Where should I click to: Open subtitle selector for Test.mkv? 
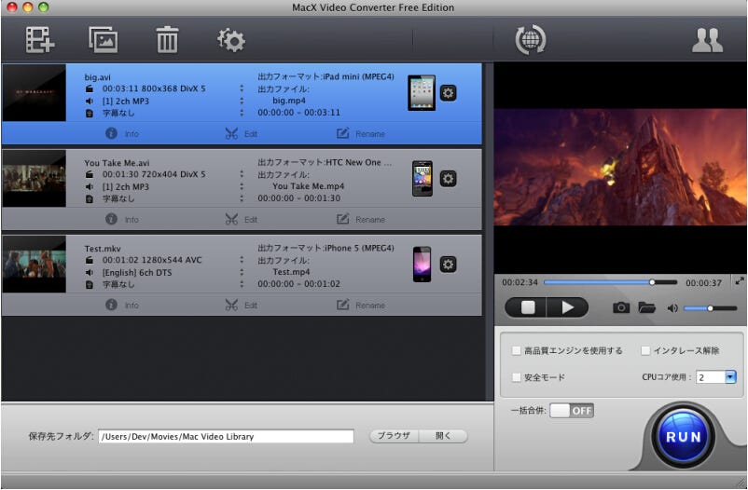pyautogui.click(x=242, y=284)
